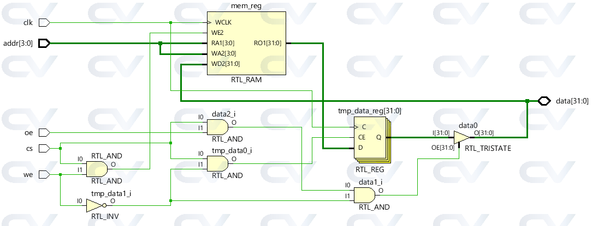Click the data1_i instance name
The image size is (592, 226).
tap(371, 182)
